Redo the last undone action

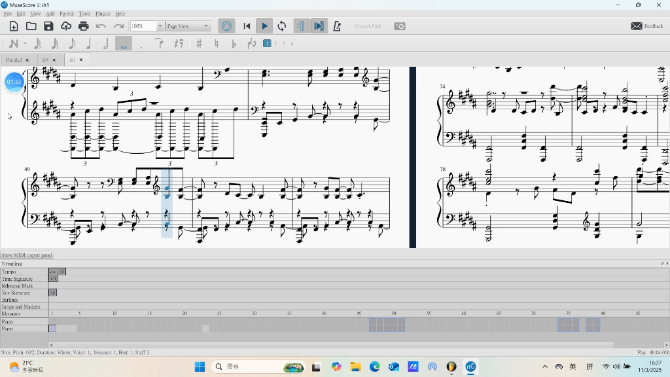(118, 26)
